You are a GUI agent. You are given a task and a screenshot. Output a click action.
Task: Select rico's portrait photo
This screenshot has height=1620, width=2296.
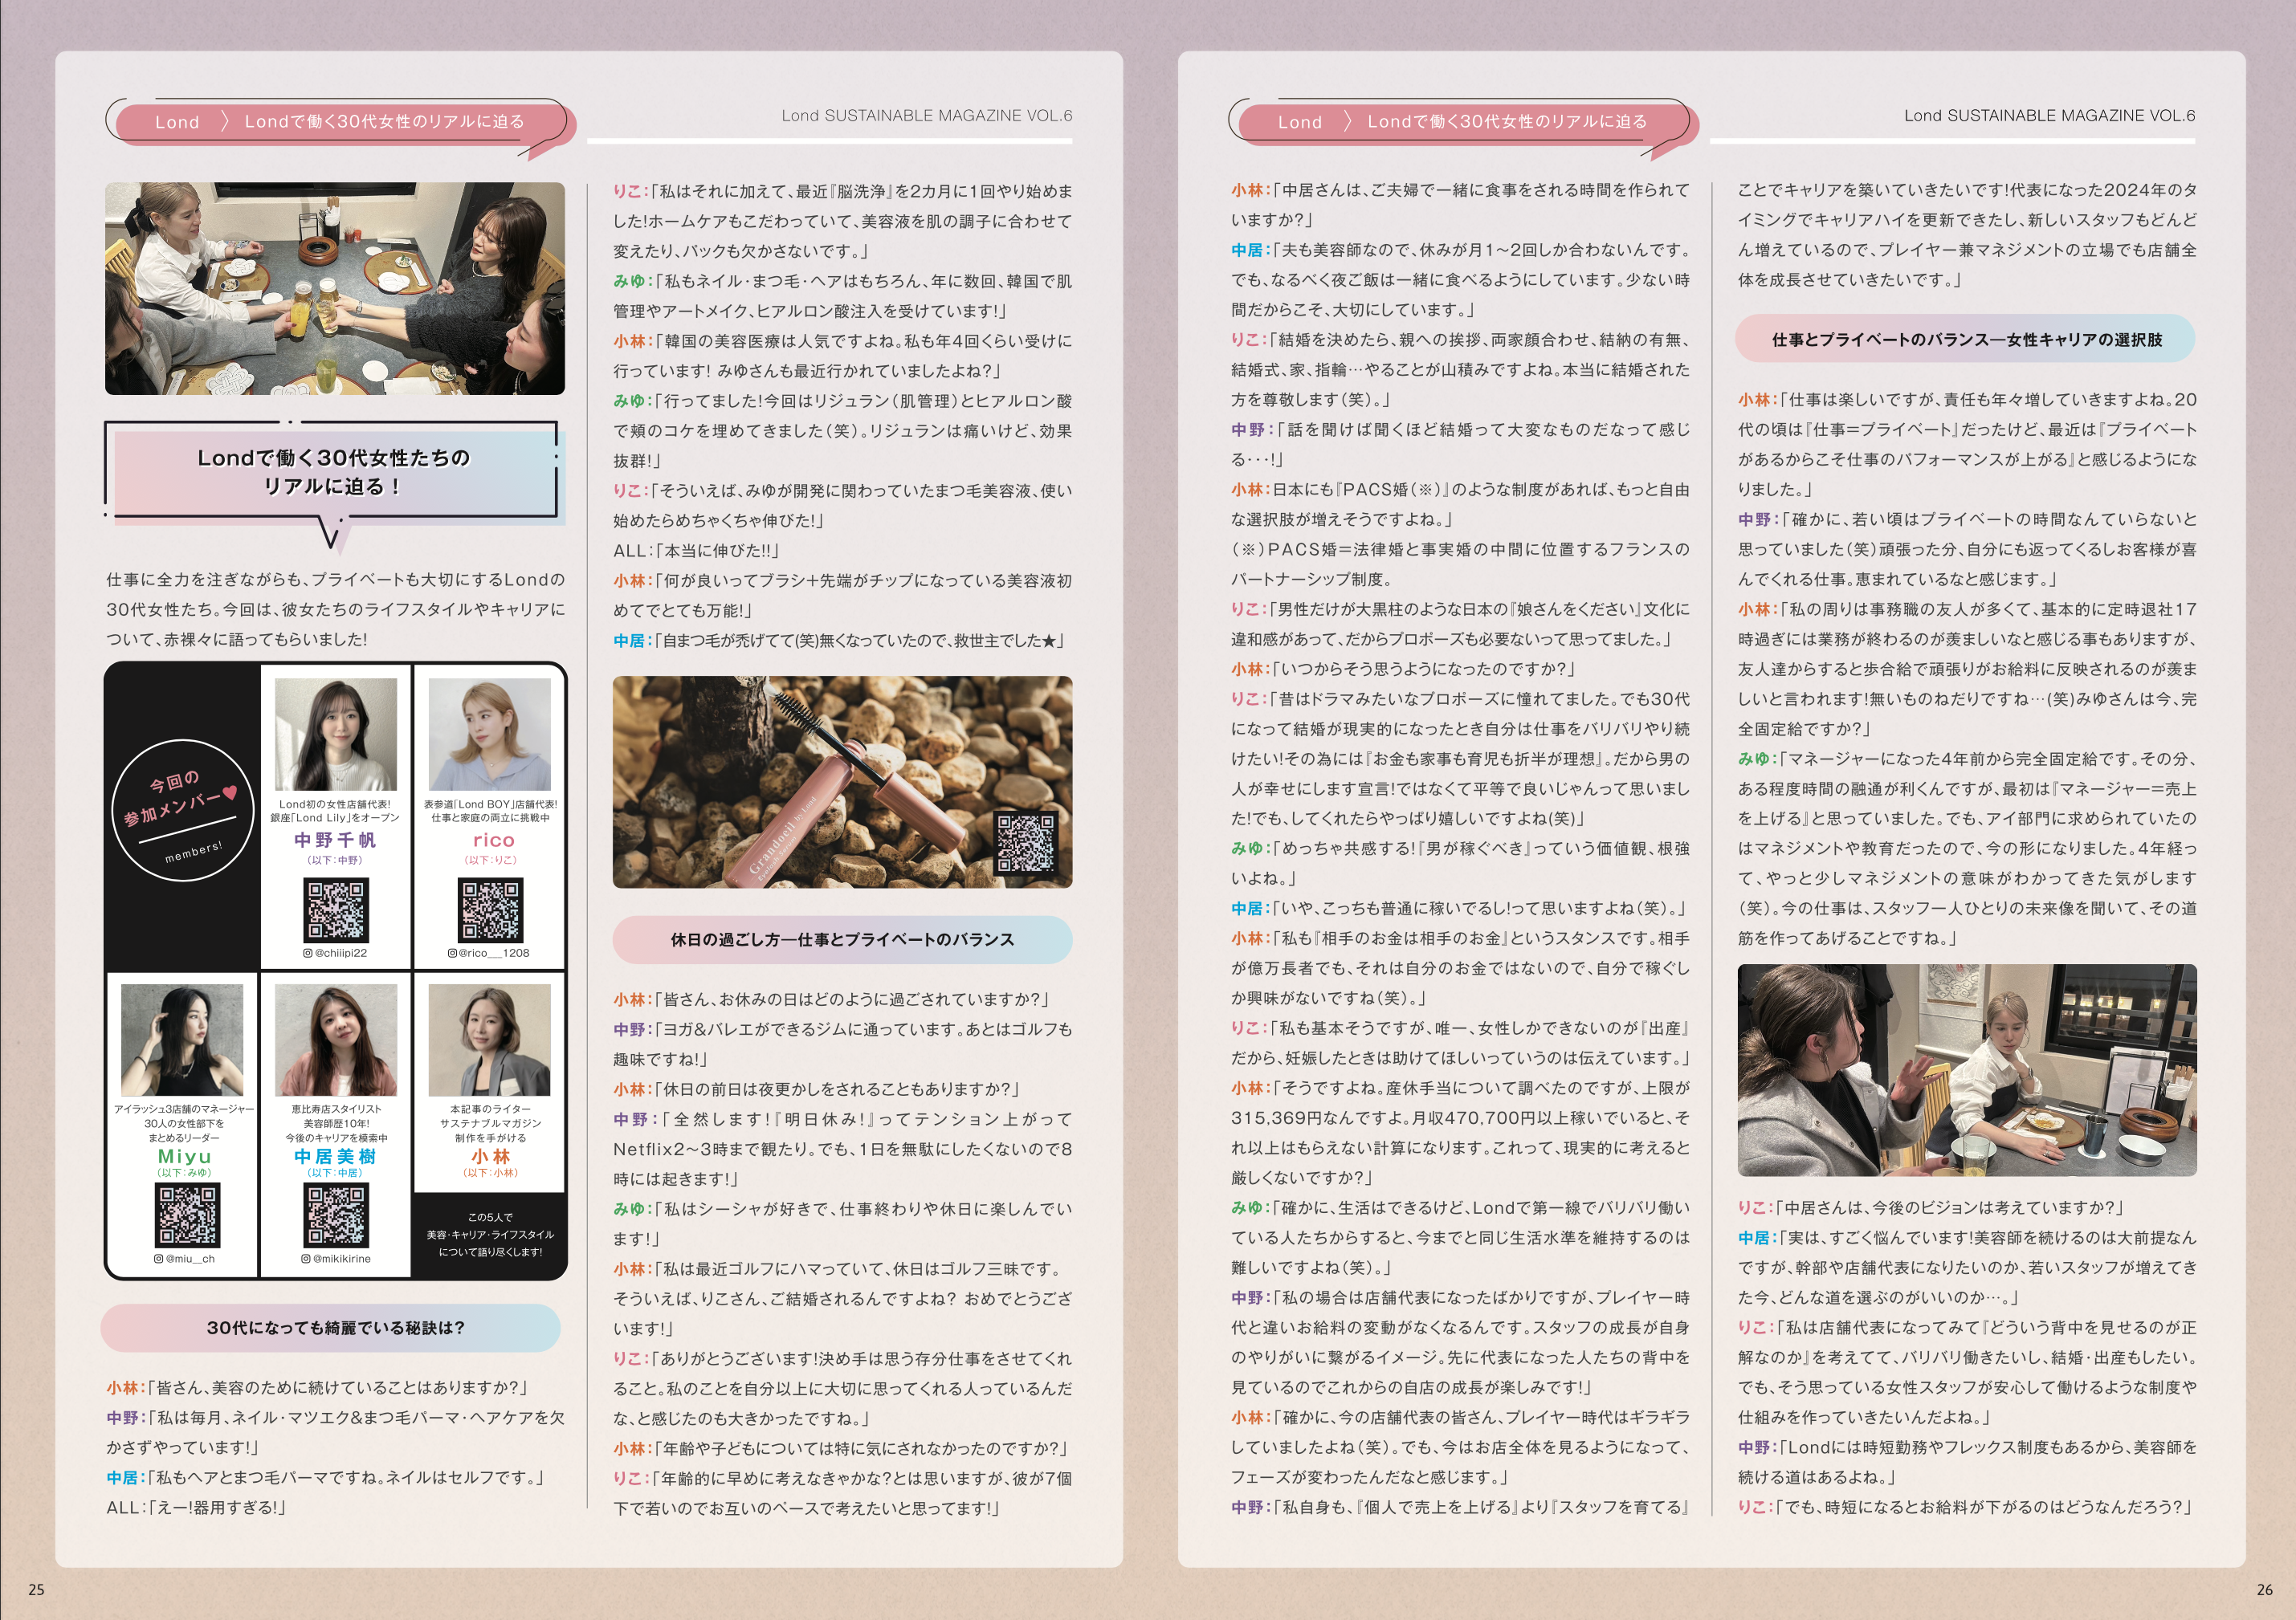[490, 735]
